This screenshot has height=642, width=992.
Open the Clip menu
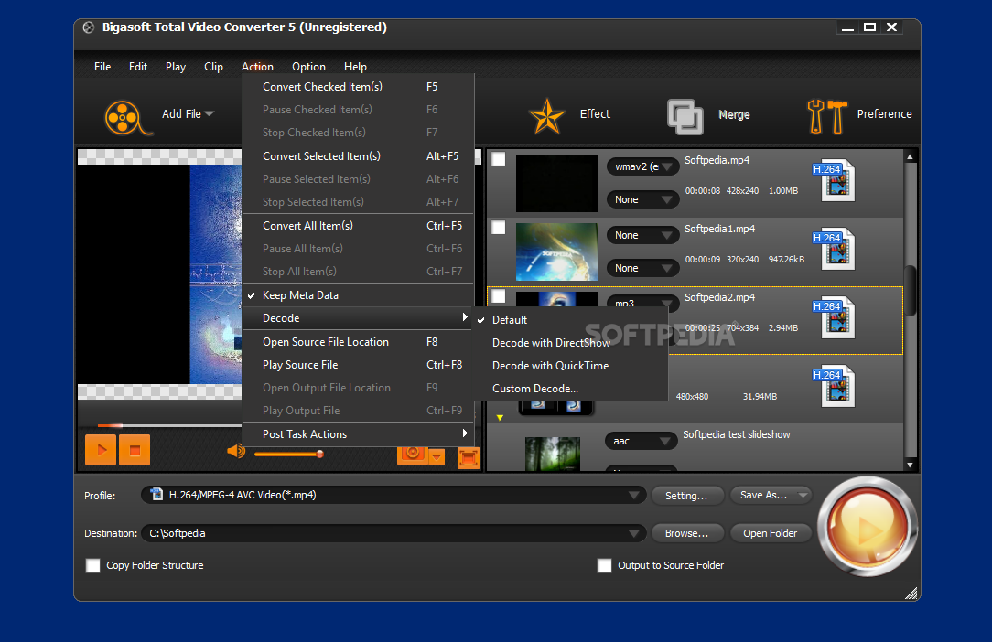pos(213,67)
